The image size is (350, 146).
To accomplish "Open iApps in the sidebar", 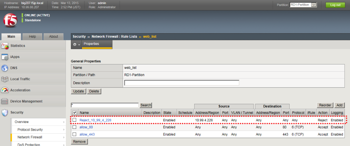I will click(x=15, y=57).
